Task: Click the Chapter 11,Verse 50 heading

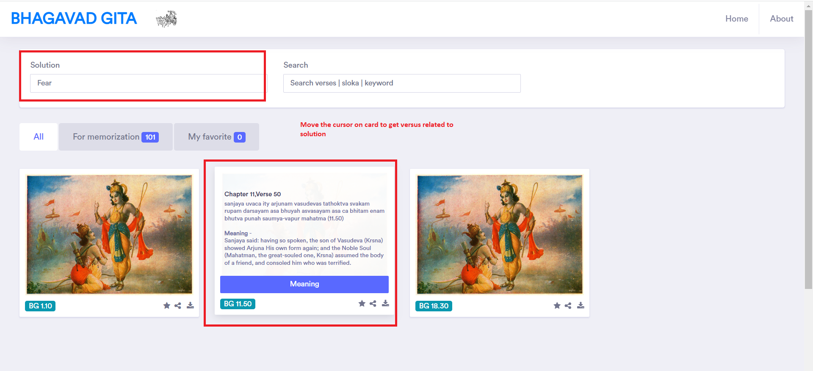Action: coord(253,194)
